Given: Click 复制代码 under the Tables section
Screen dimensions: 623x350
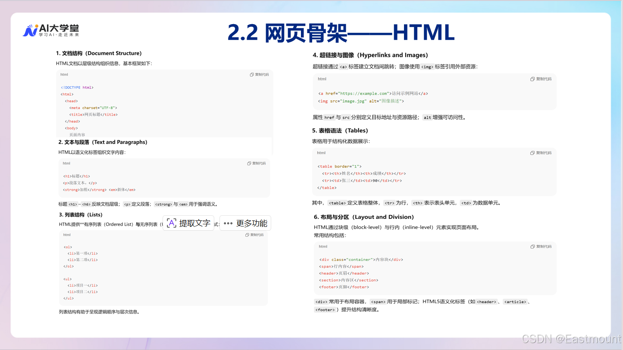Looking at the screenshot, I should tap(544, 152).
